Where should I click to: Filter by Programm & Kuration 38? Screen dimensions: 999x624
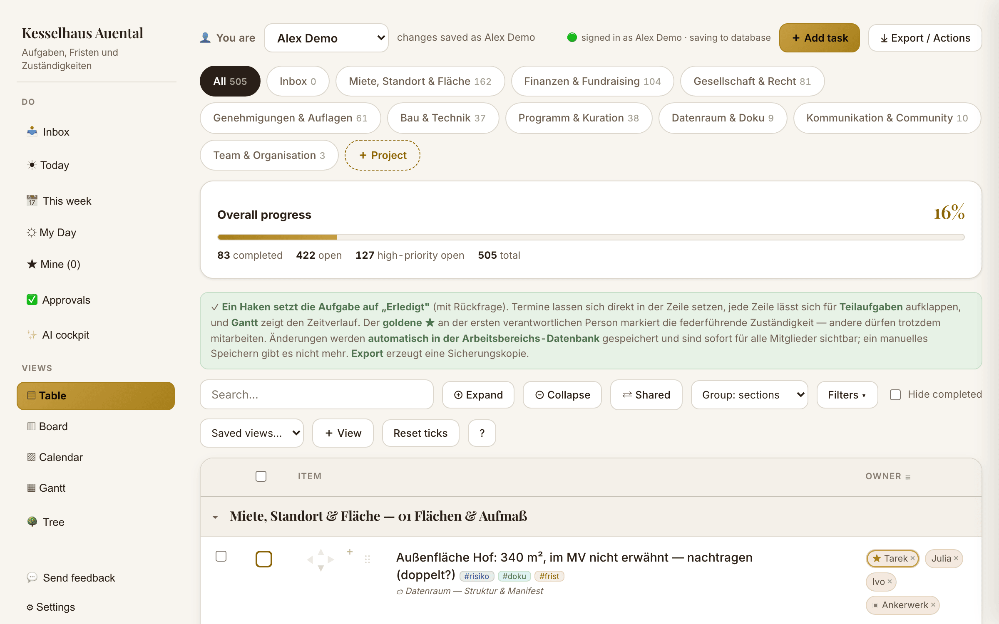tap(579, 118)
